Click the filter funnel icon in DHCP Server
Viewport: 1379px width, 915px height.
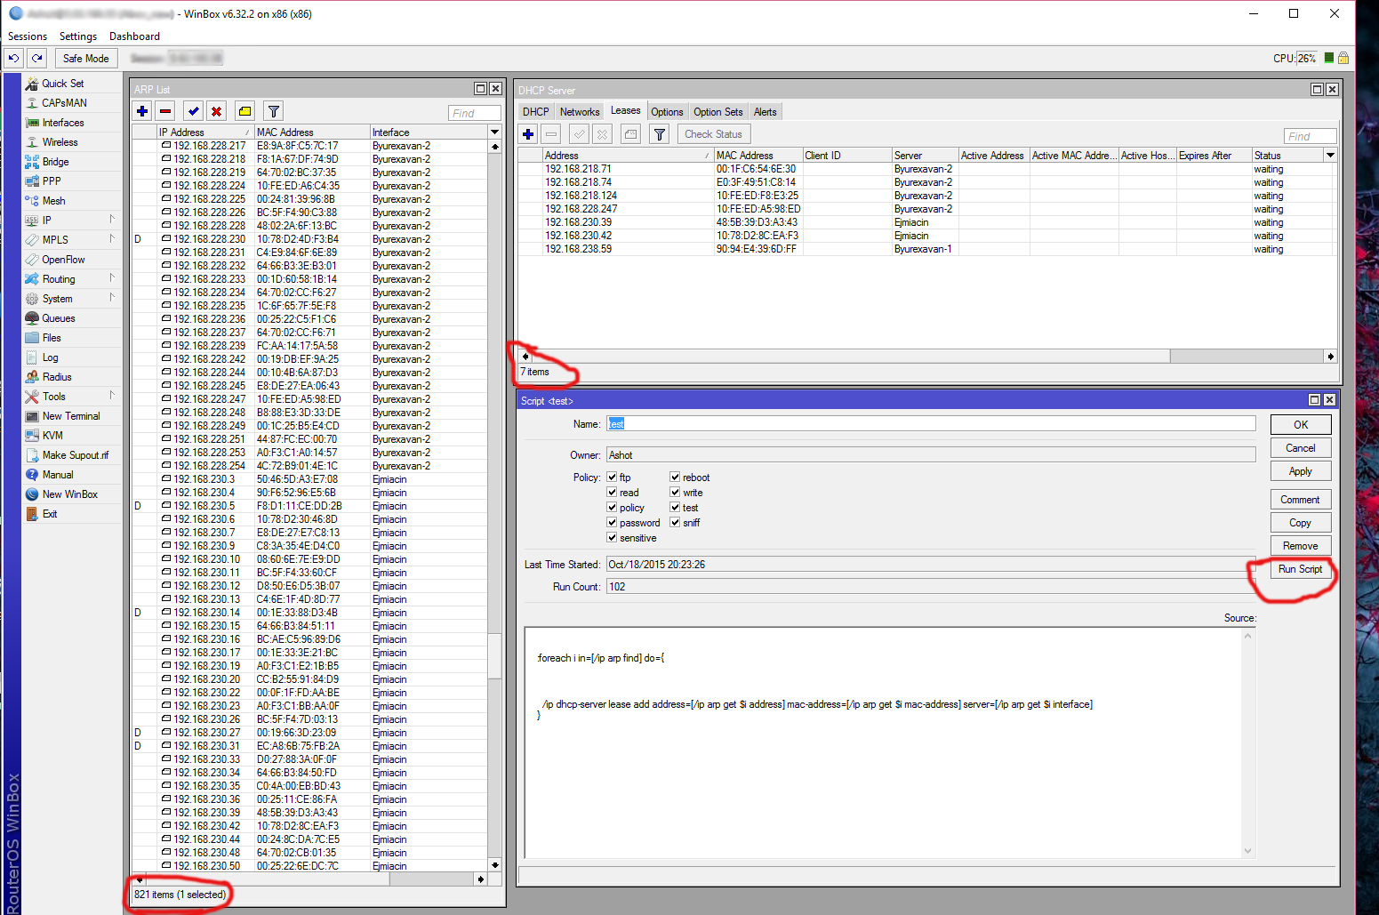coord(660,134)
